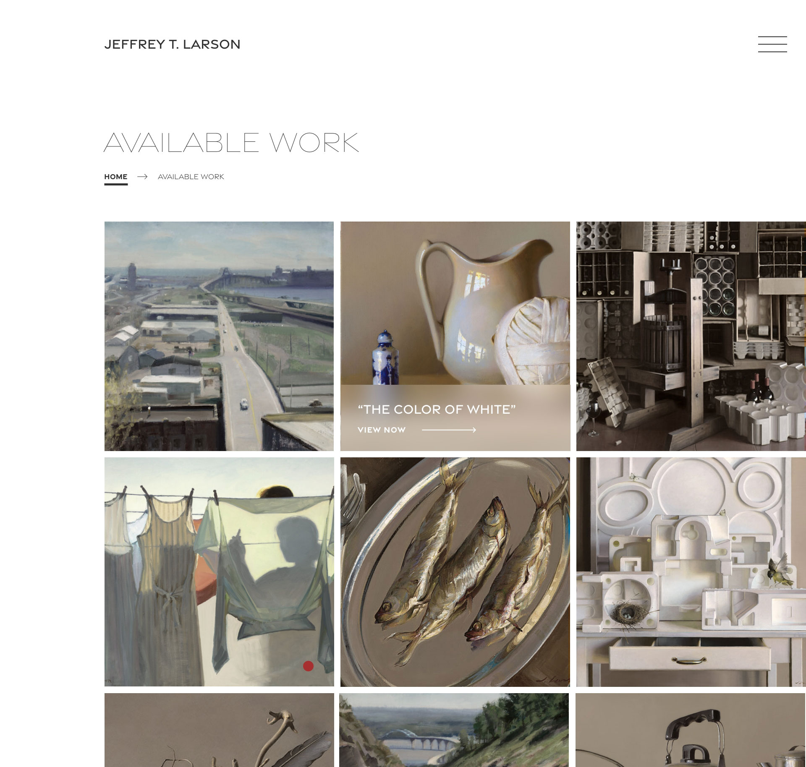
Task: Click the Jeffrey T. Larson site logo
Action: tap(172, 44)
